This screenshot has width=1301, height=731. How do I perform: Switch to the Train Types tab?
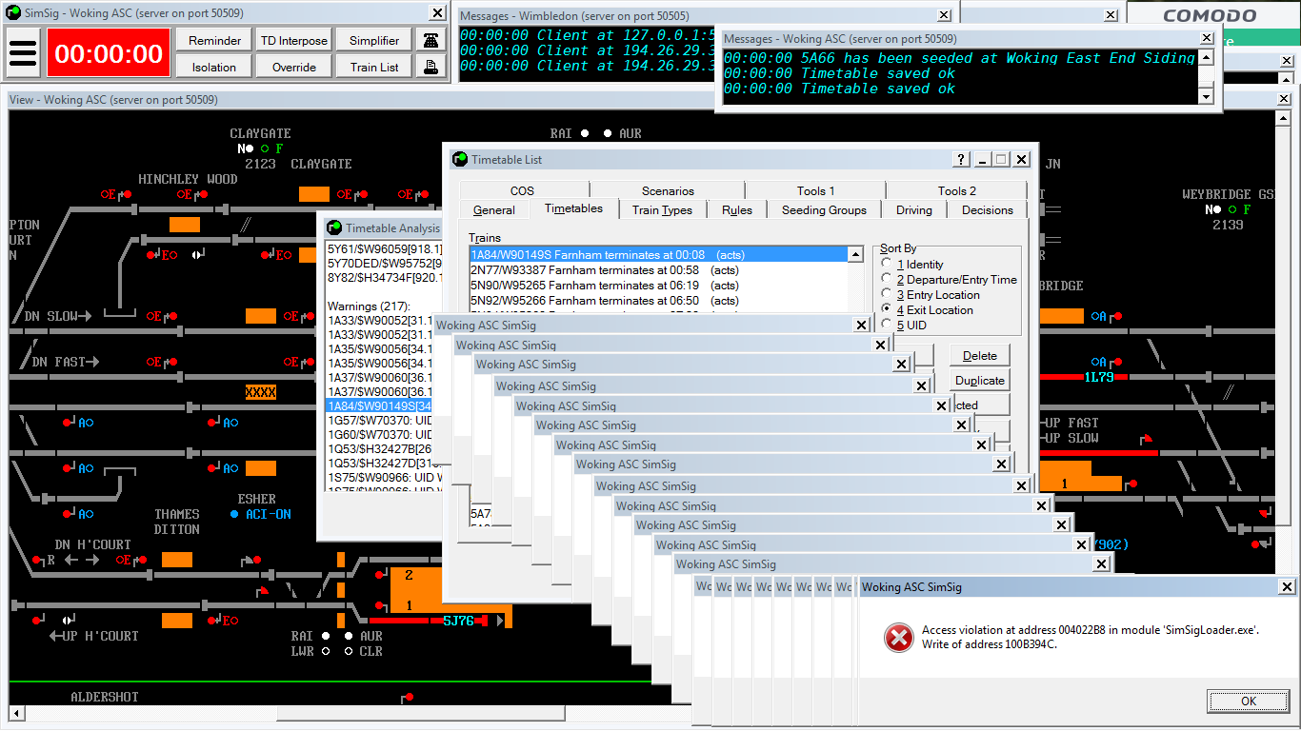663,210
